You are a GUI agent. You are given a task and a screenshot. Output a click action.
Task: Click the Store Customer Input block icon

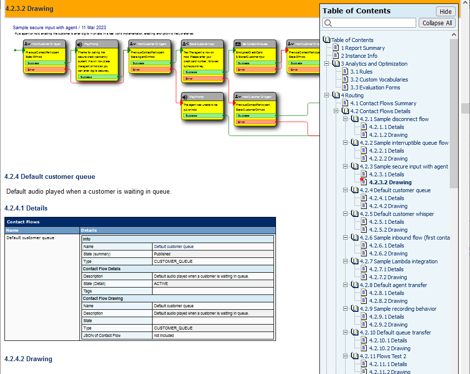pos(186,44)
